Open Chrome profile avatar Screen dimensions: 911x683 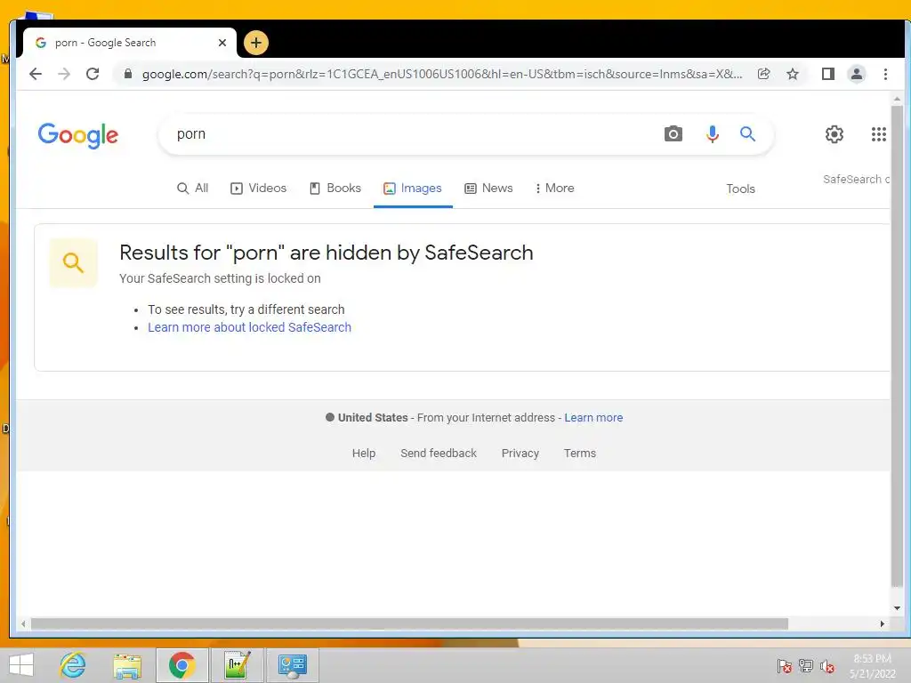pos(857,74)
